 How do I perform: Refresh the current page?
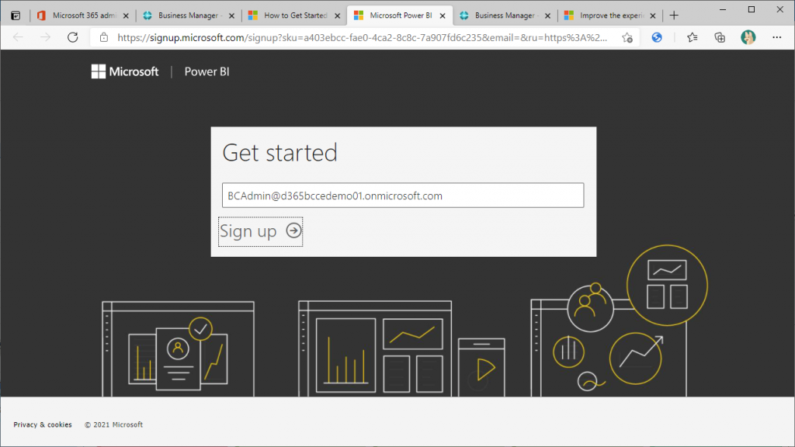(73, 37)
